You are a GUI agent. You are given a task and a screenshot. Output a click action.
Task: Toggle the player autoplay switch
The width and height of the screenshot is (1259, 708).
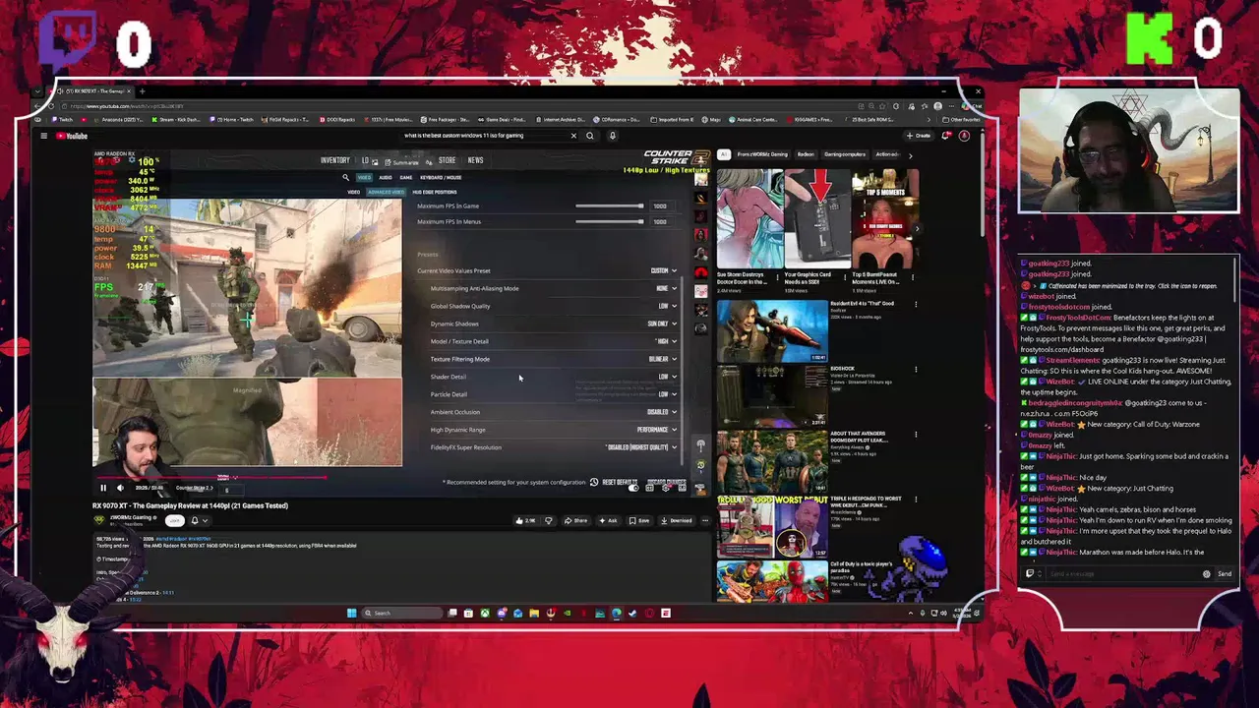coord(632,488)
